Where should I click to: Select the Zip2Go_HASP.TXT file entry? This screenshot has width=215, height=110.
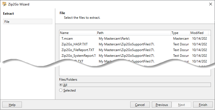coord(75,44)
